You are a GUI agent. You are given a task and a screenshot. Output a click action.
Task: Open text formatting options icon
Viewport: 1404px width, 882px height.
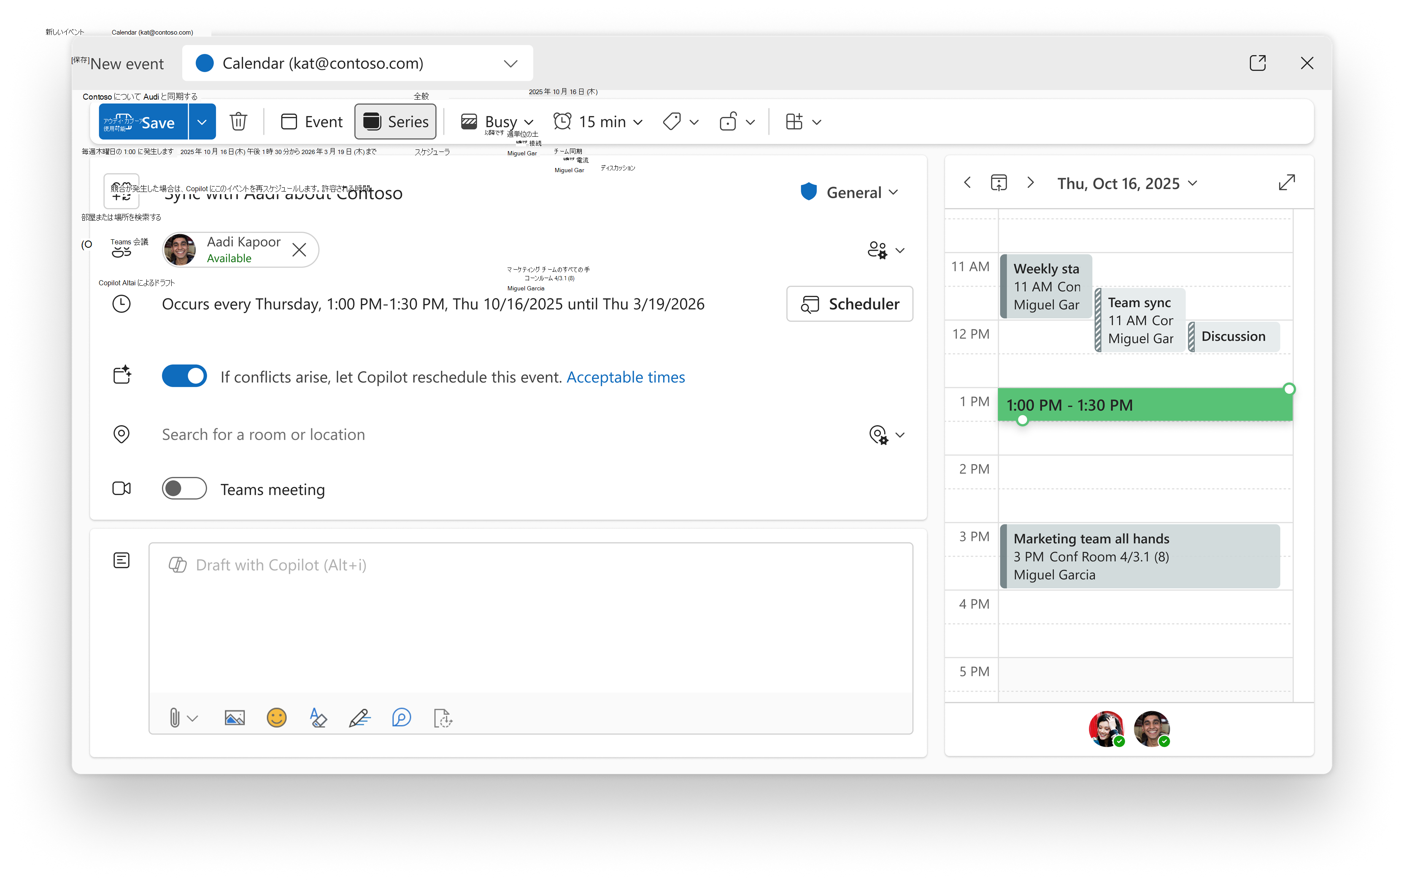click(318, 718)
